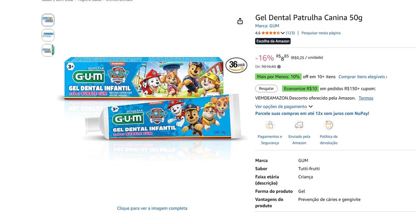Click the orange star rating icons
Image resolution: width=418 pixels, height=216 pixels.
271,33
